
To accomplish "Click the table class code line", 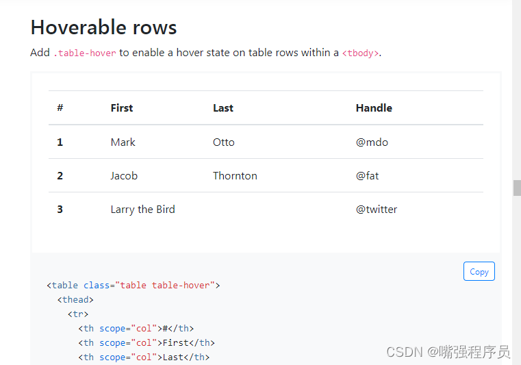I will (133, 285).
